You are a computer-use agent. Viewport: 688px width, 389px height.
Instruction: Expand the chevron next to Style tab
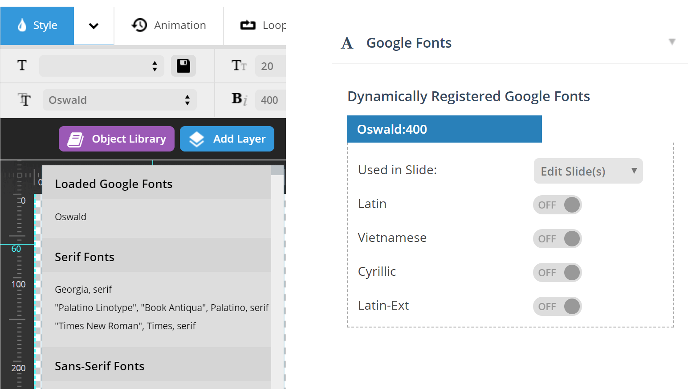(94, 25)
